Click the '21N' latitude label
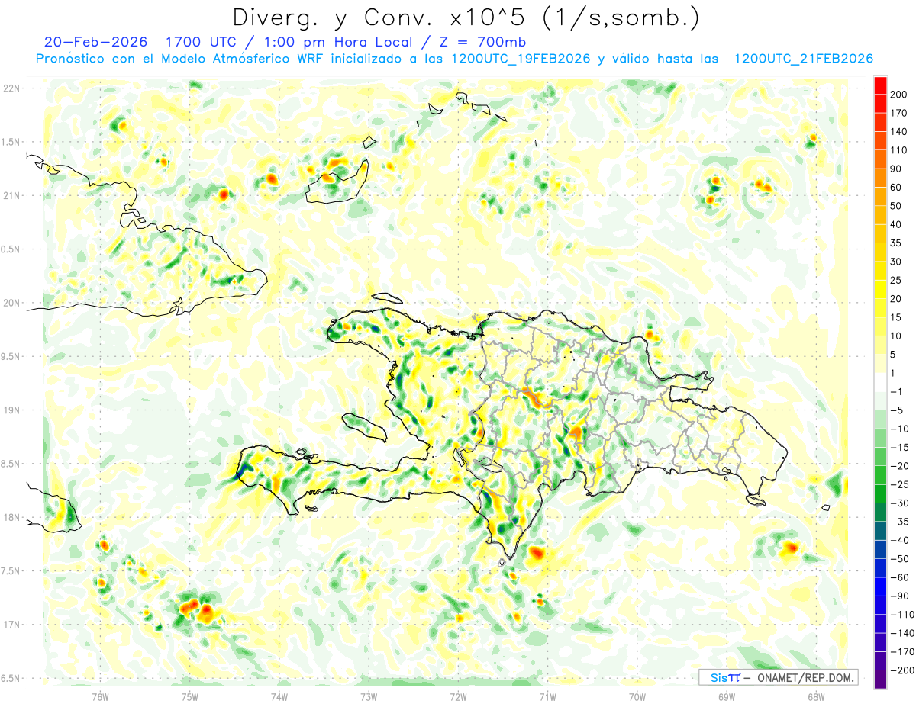This screenshot has width=916, height=707. tap(11, 195)
